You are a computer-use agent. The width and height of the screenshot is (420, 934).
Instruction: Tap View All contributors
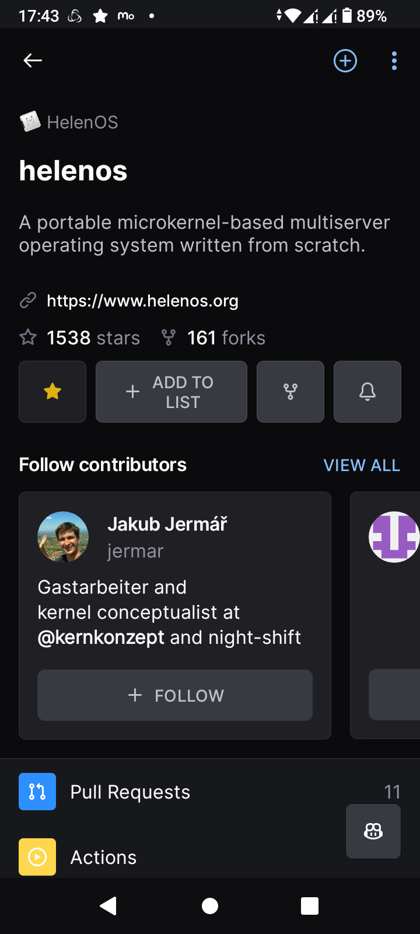point(362,465)
